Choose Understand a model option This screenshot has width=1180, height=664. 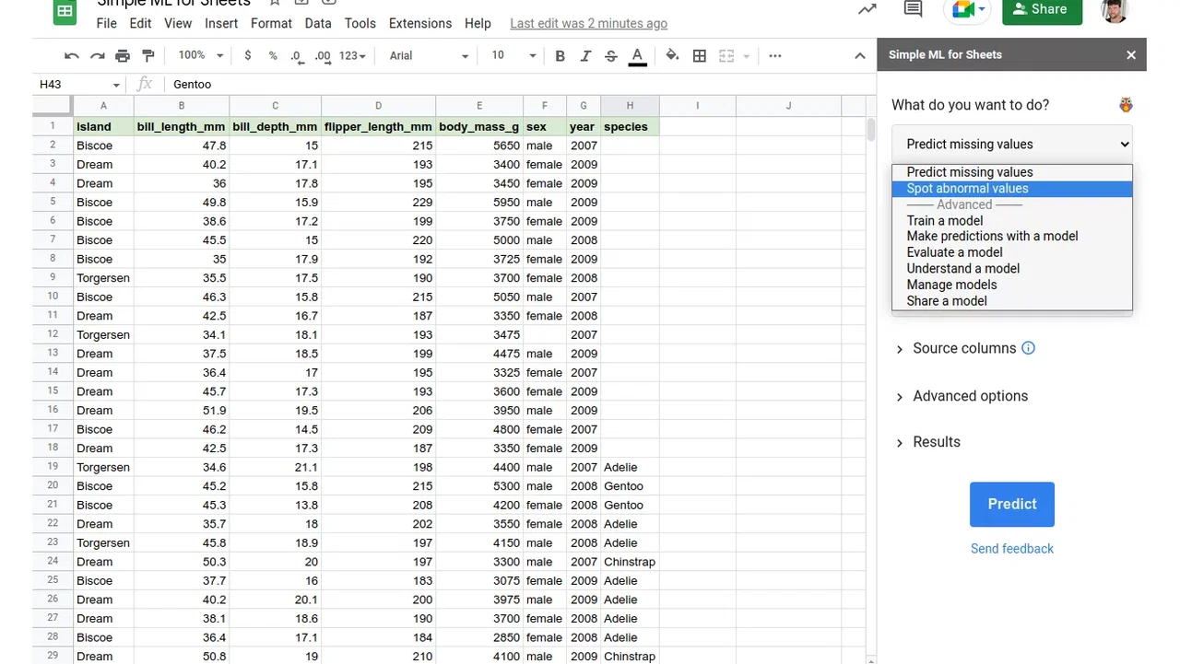pos(1011,269)
